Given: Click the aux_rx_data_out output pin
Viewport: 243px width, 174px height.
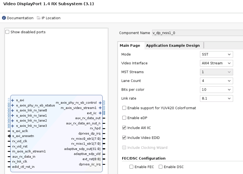Looking at the screenshot, I should [104, 118].
